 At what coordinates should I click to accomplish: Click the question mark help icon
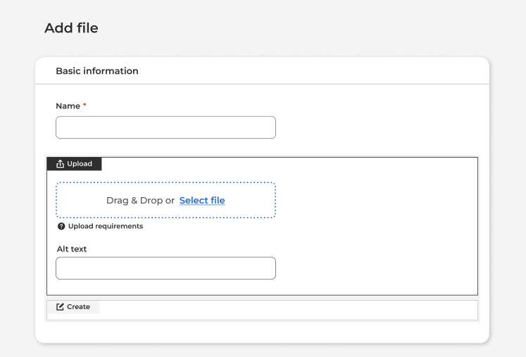(61, 226)
